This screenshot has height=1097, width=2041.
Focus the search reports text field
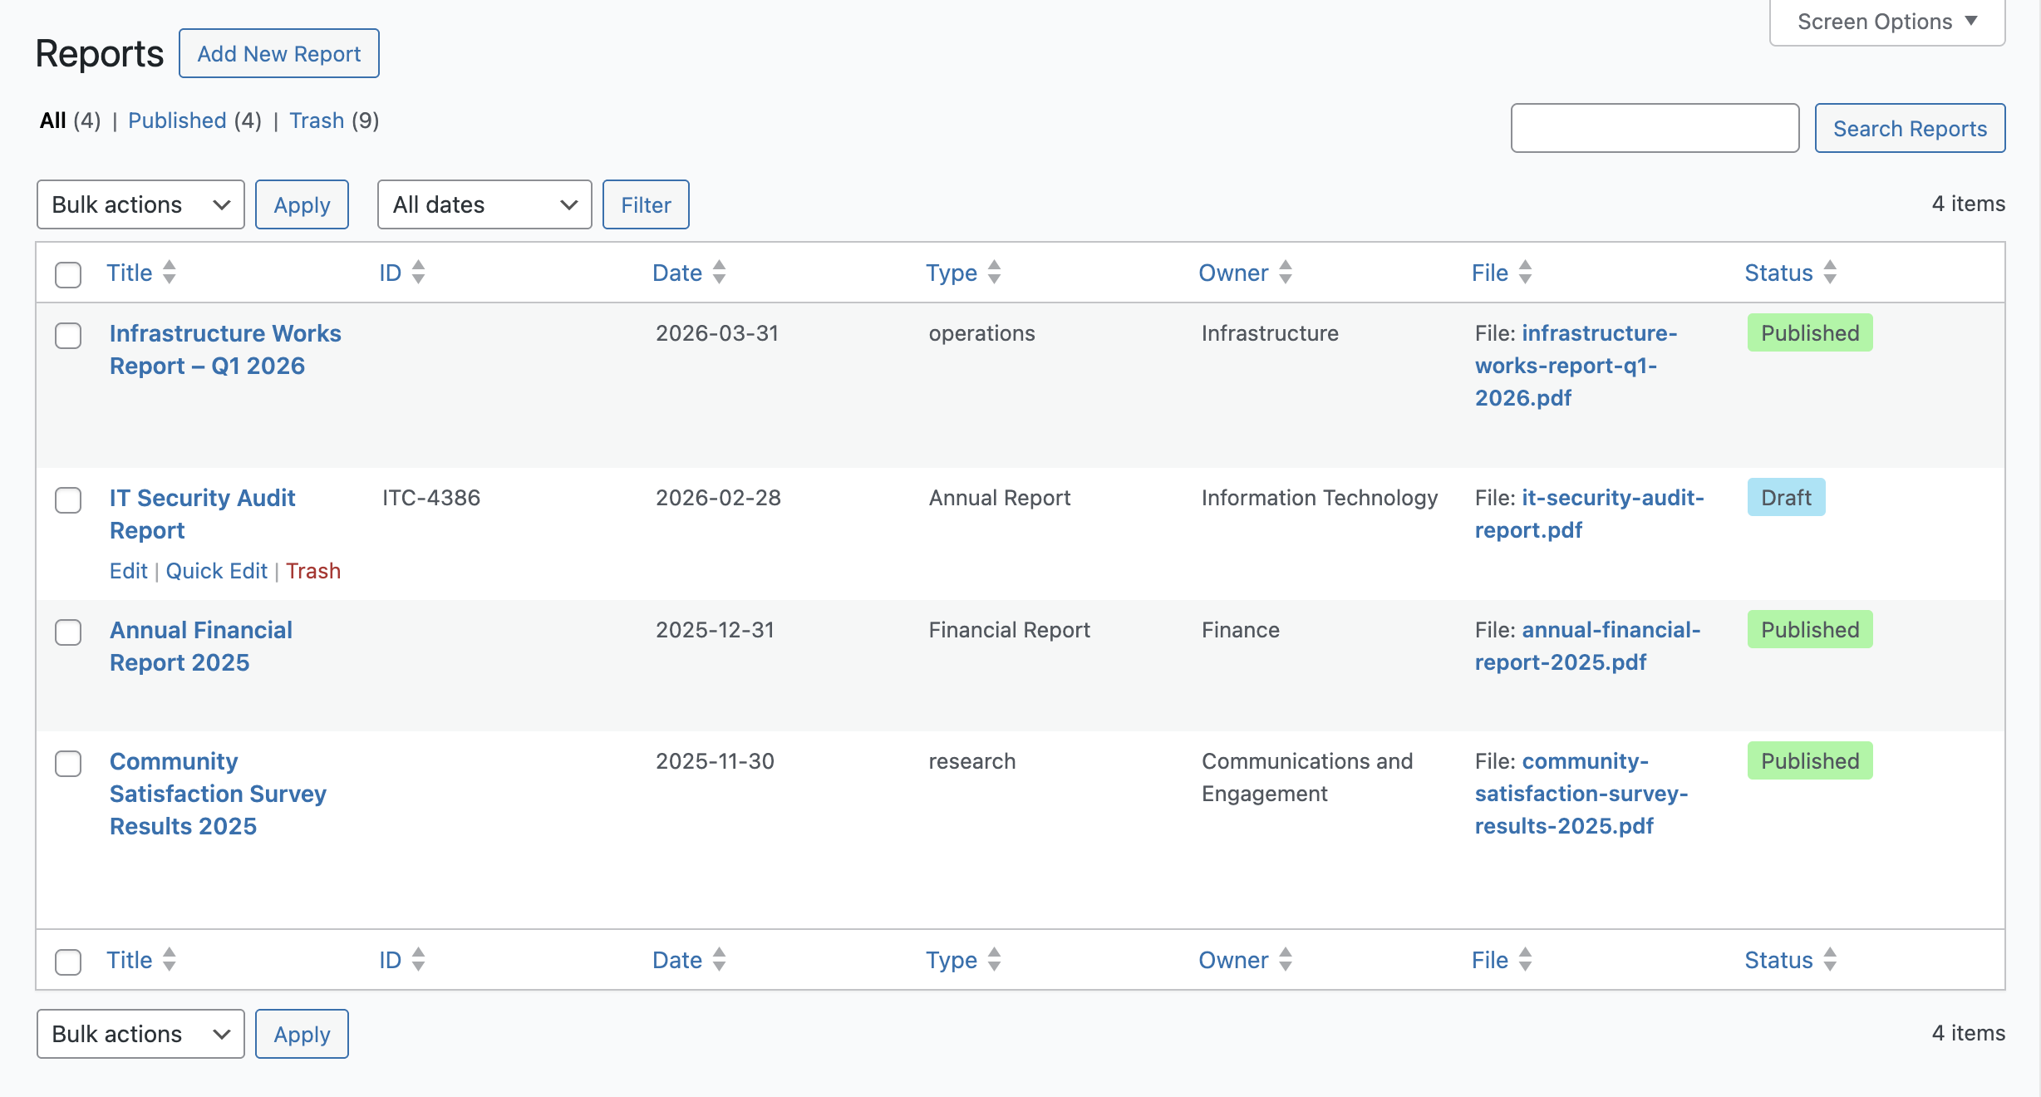point(1655,128)
